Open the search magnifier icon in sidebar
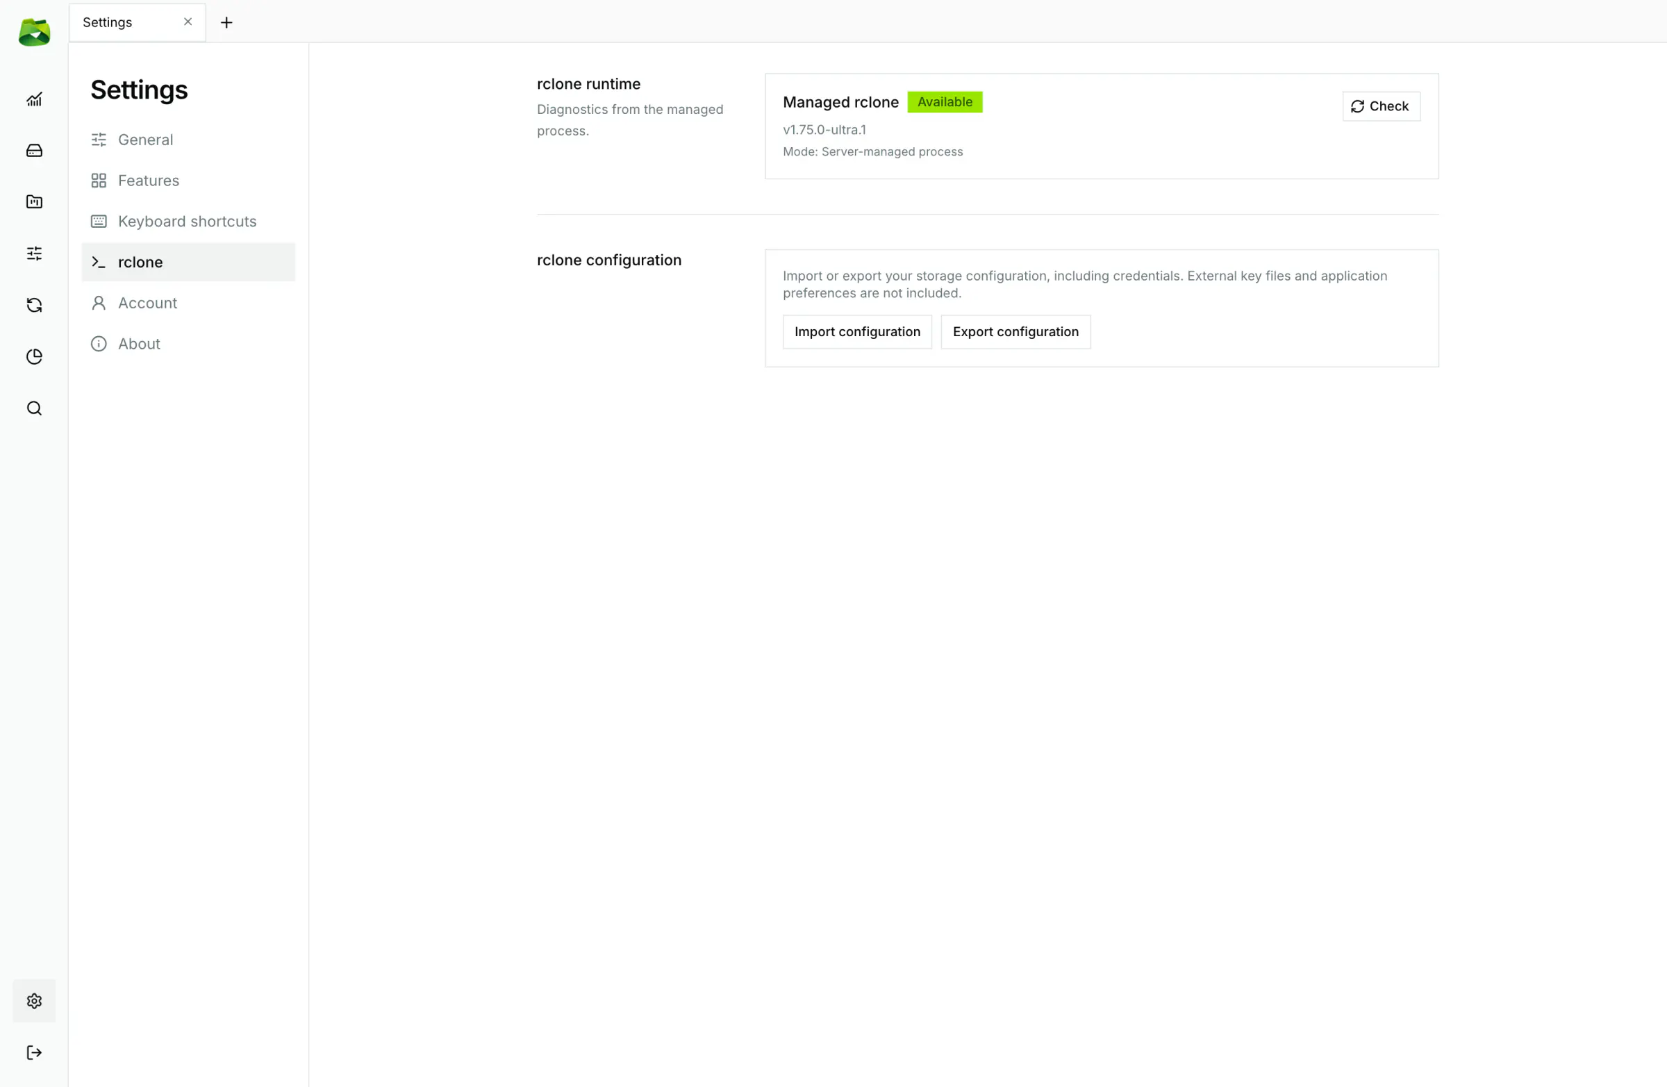This screenshot has height=1087, width=1667. tap(34, 408)
